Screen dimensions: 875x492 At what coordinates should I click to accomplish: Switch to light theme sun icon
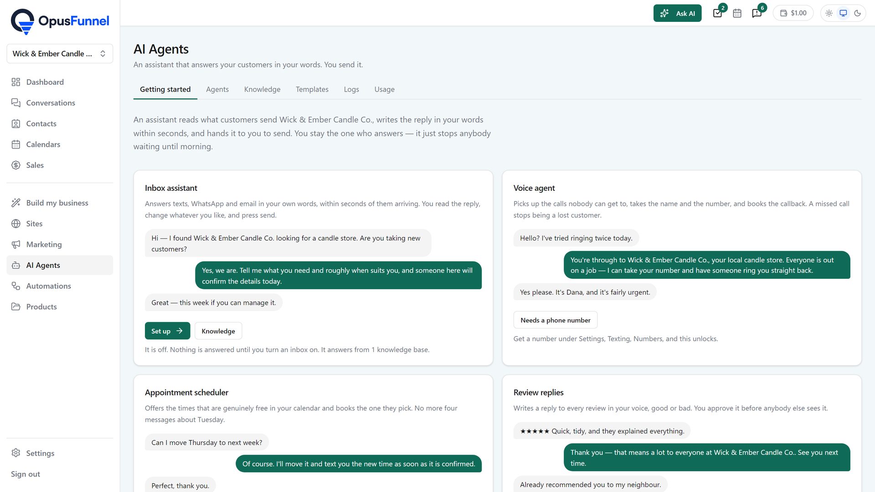tap(829, 13)
